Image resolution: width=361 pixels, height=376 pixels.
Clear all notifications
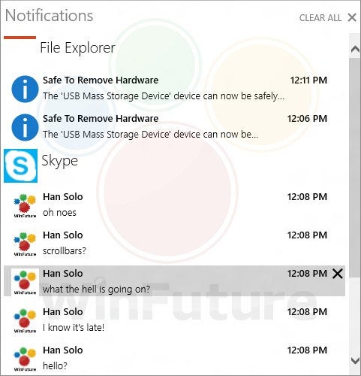320,18
